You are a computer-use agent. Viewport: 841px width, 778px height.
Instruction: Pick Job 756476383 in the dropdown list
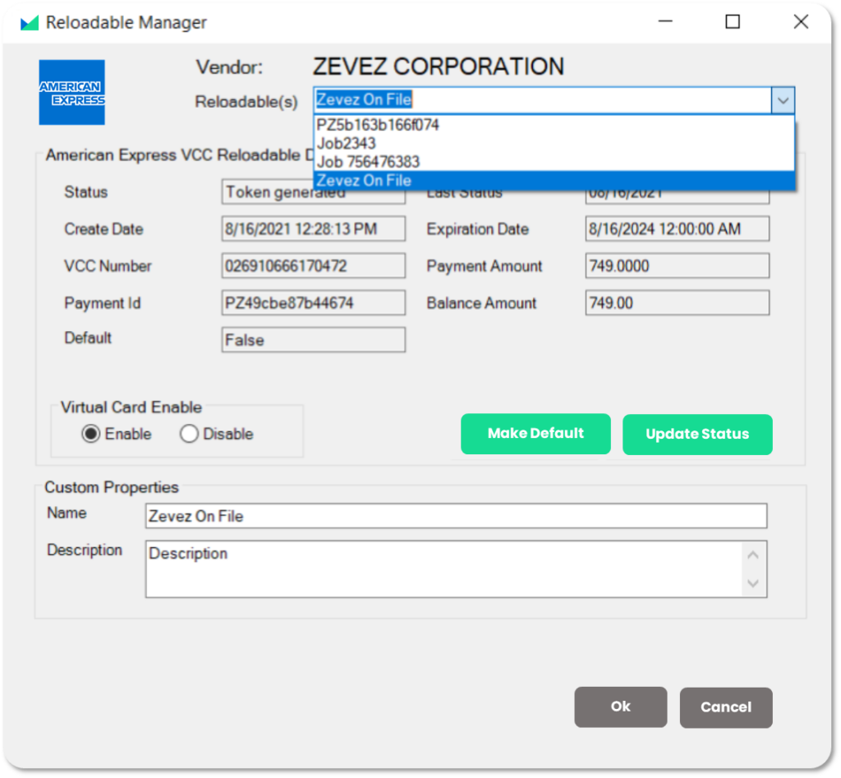click(554, 162)
